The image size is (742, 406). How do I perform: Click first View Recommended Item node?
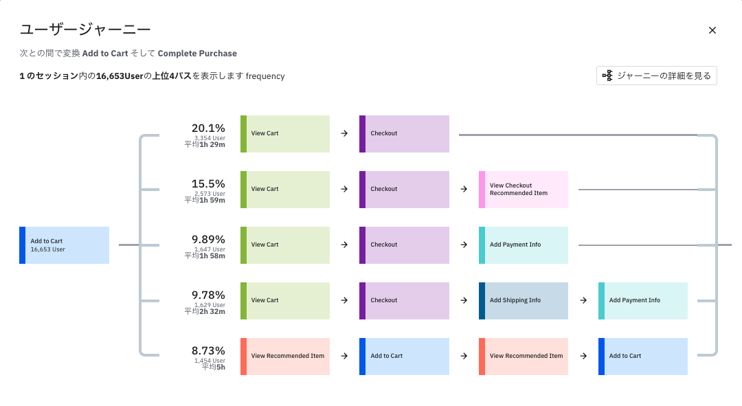tap(285, 357)
